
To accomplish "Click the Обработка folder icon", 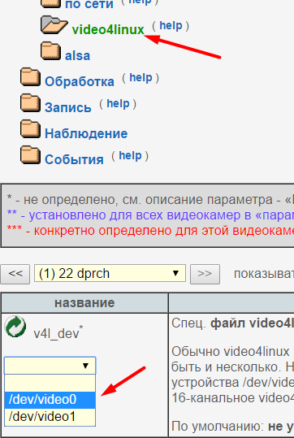I will [30, 77].
